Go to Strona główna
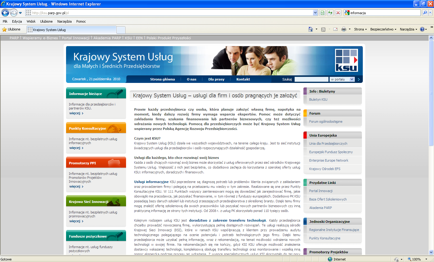Image resolution: width=434 pixels, height=262 pixels. point(163,79)
